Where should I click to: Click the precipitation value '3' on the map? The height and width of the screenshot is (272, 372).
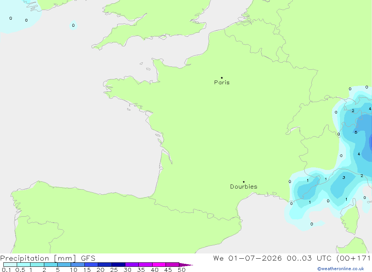(344, 177)
